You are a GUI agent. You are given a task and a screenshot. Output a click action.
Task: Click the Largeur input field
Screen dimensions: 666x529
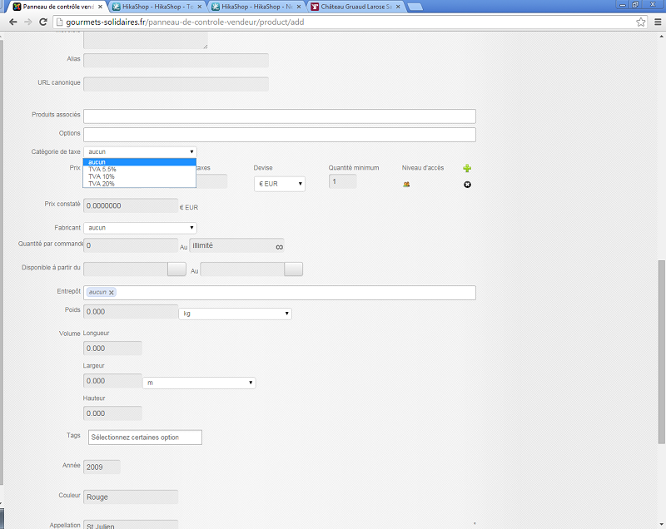[112, 381]
